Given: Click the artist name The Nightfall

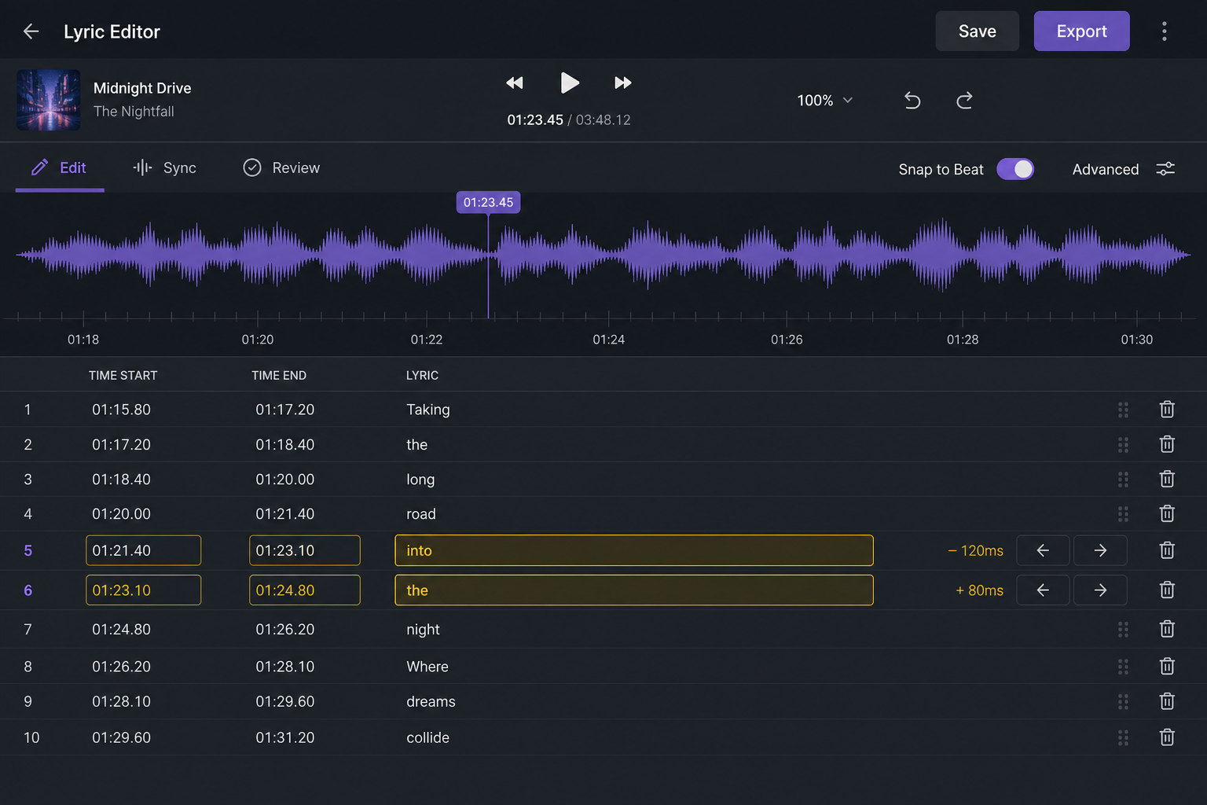Looking at the screenshot, I should click(134, 112).
